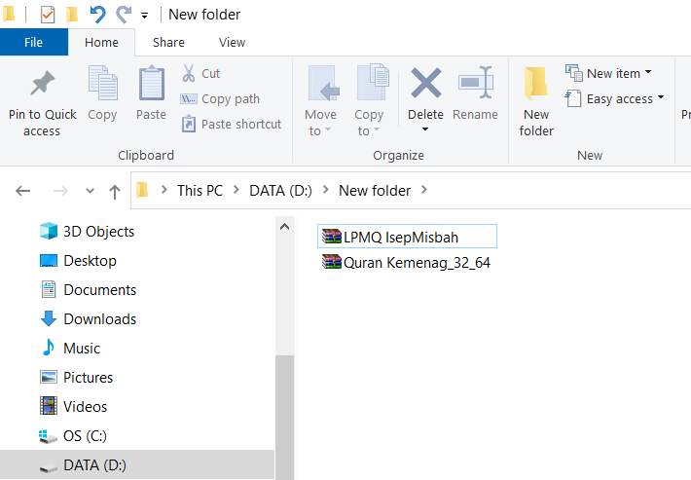Screen dimensions: 691x480
Task: Click the Back navigation arrow
Action: click(x=23, y=191)
